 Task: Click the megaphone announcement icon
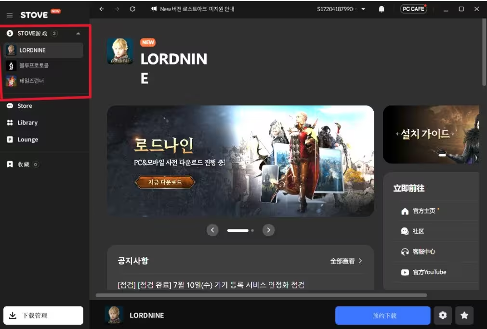[154, 9]
